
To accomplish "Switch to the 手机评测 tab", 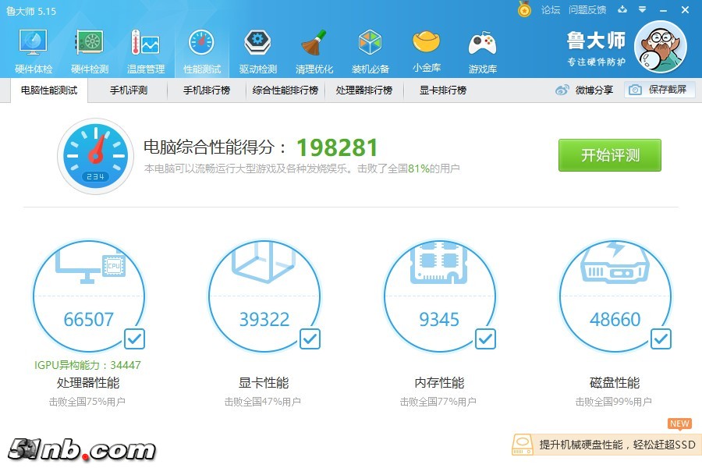I will point(129,90).
